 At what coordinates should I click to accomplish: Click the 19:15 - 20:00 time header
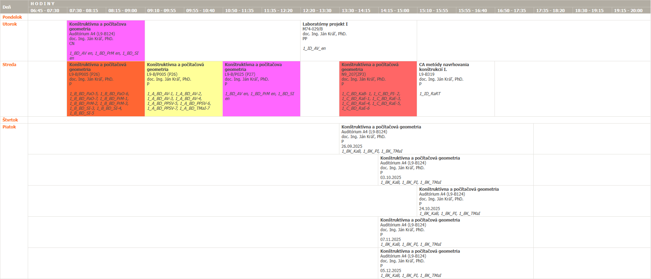[x=628, y=10]
